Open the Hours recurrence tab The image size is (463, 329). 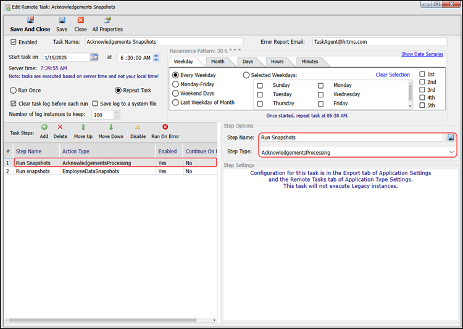coord(277,62)
